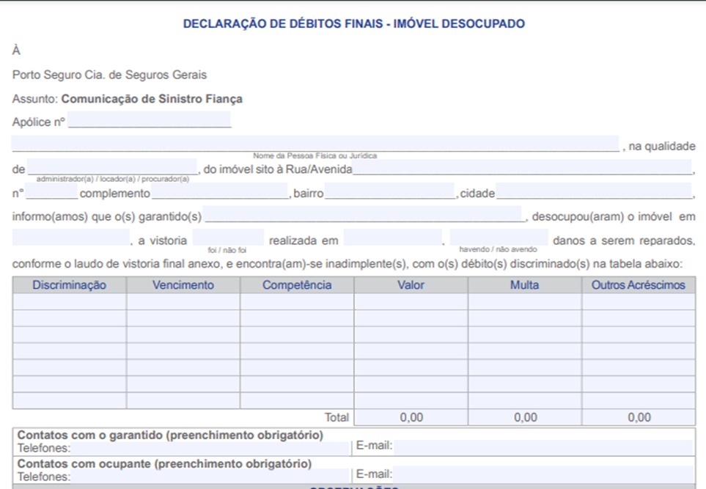Open the 'foi / não foi' field

point(228,238)
